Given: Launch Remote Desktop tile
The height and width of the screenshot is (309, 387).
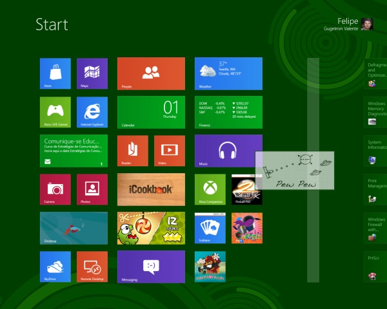Looking at the screenshot, I should pos(92,267).
